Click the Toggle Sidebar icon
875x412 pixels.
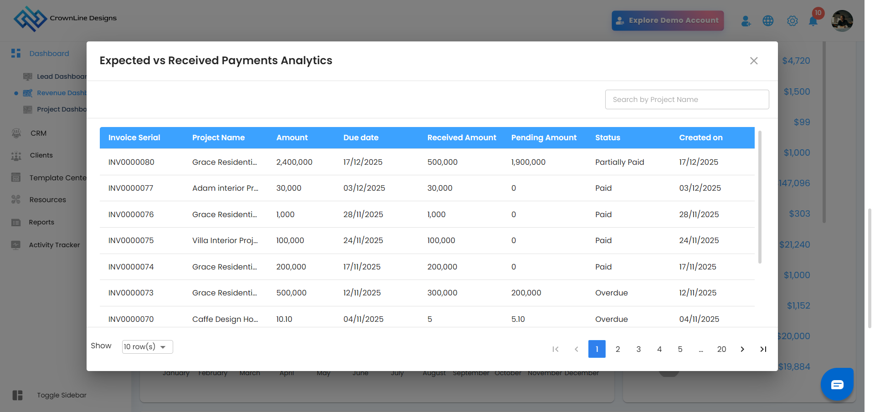pos(18,395)
